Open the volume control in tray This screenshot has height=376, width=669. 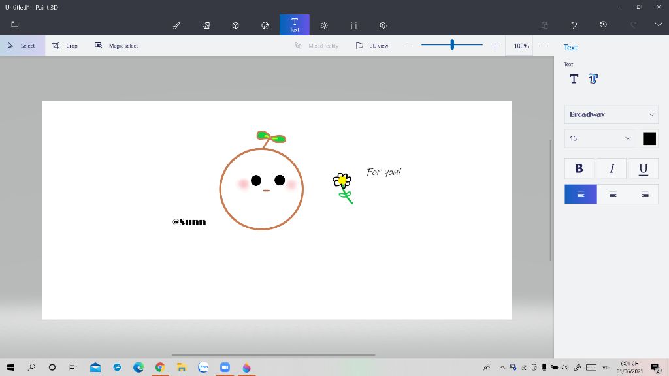pyautogui.click(x=565, y=367)
